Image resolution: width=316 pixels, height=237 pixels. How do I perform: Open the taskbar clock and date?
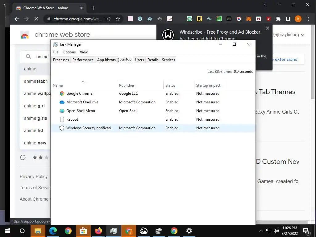(x=289, y=231)
